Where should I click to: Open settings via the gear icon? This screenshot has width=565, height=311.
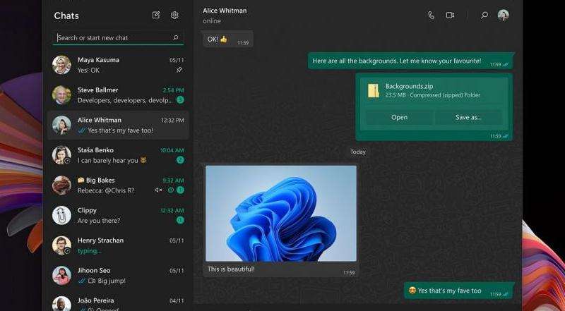point(174,15)
